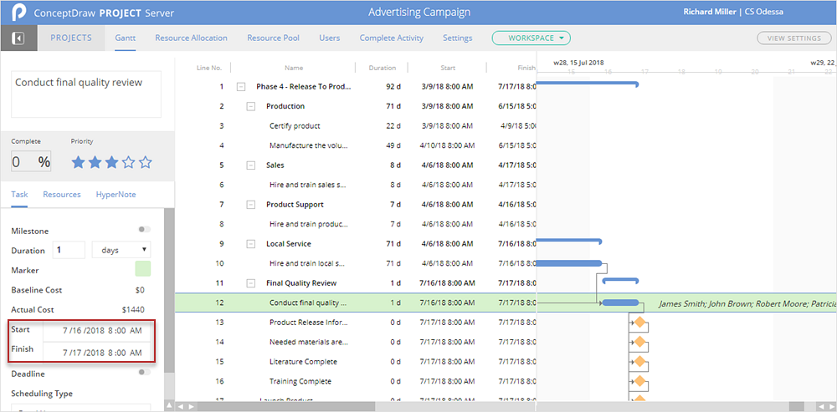This screenshot has width=837, height=412.
Task: Switch to the Resource Allocation tab
Action: click(191, 38)
